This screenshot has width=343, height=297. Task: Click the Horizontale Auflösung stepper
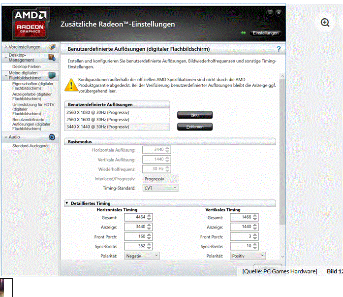tap(167, 150)
